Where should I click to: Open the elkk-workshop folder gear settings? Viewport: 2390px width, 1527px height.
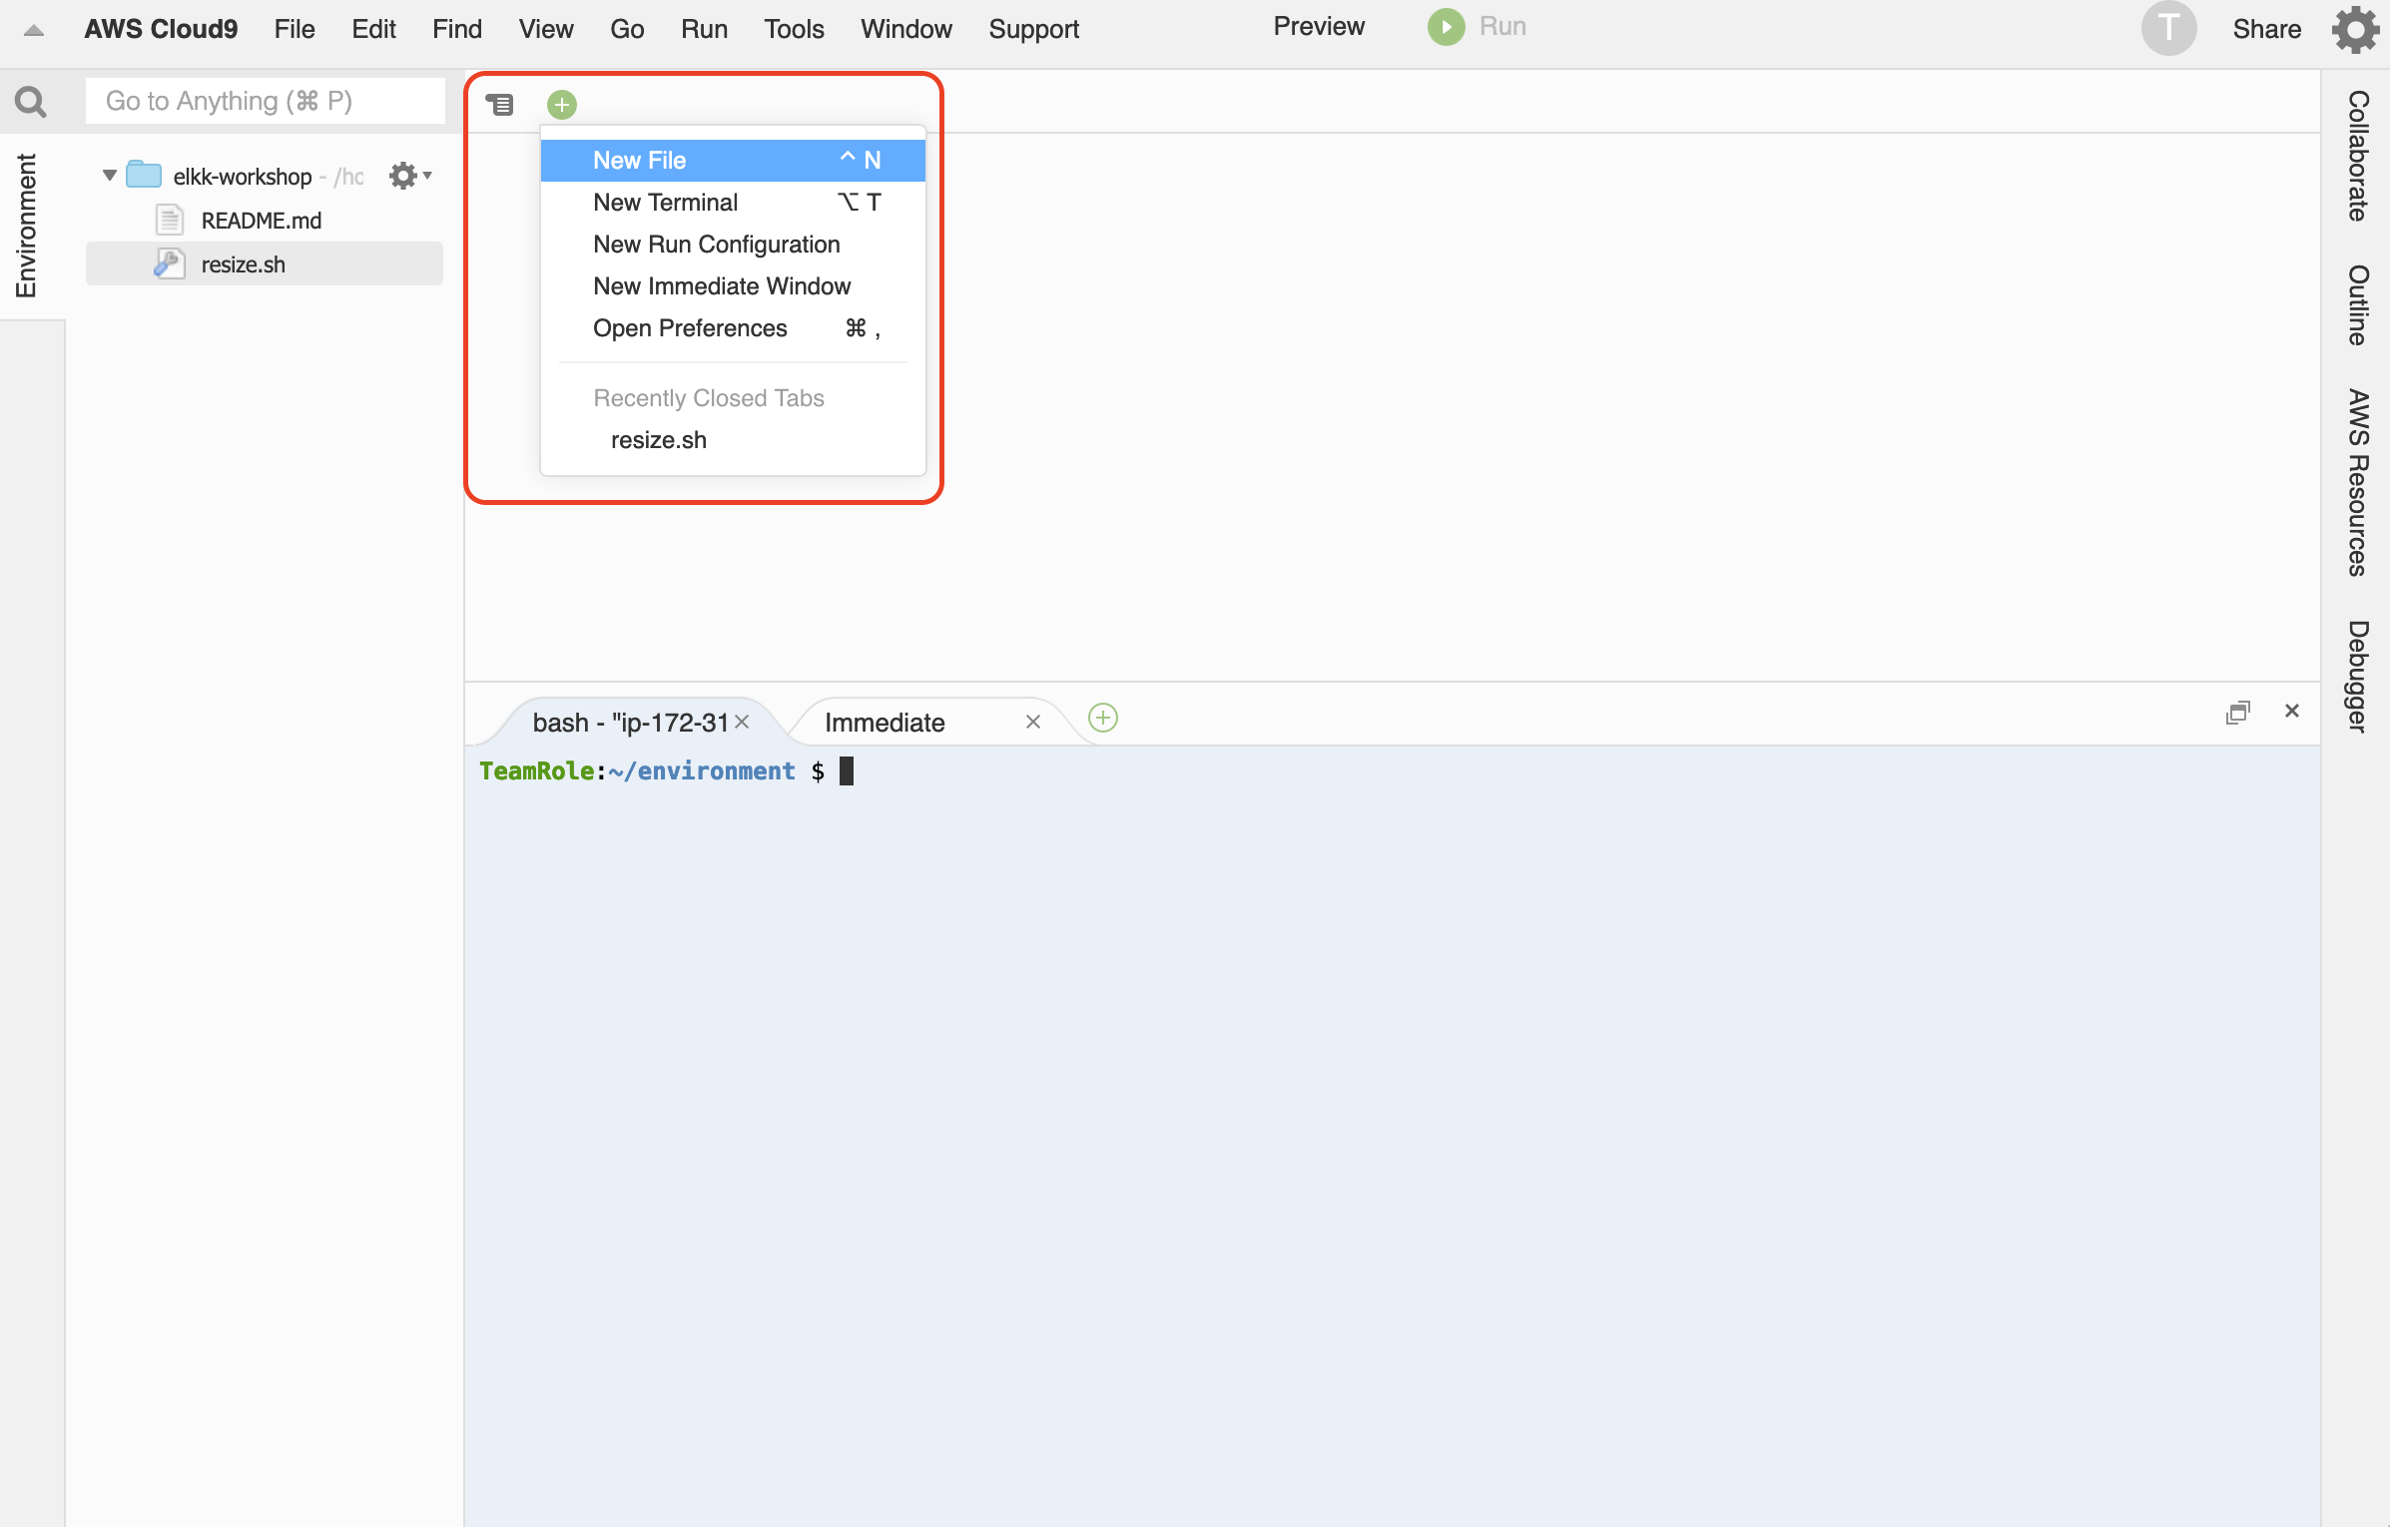409,176
